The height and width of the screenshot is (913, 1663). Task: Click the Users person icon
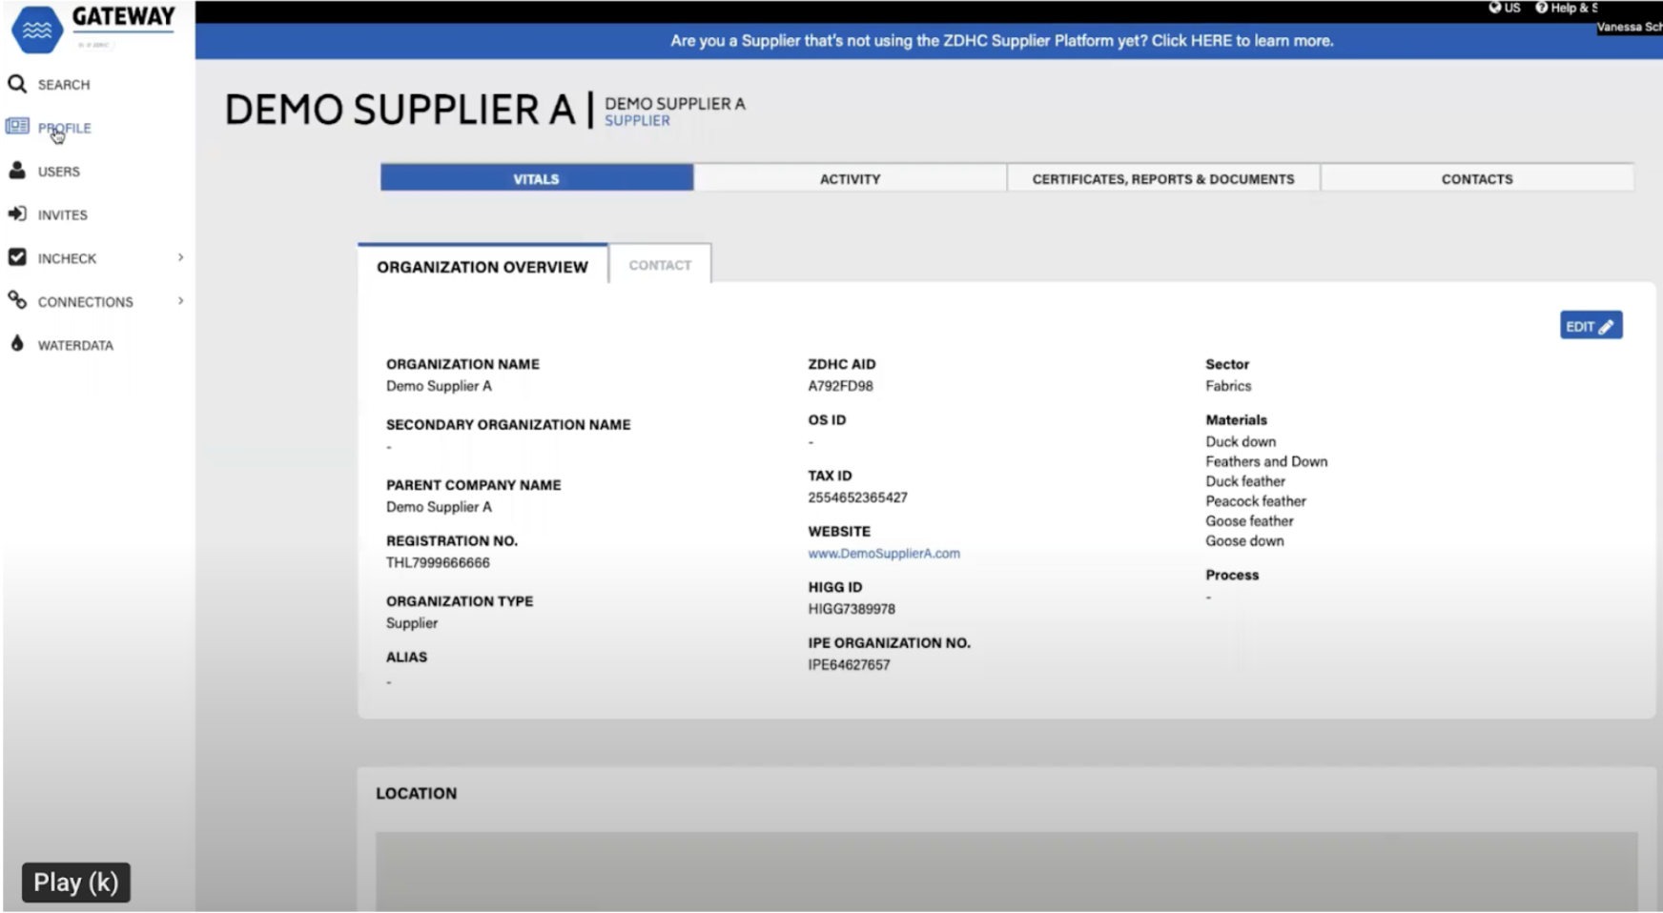pos(17,171)
